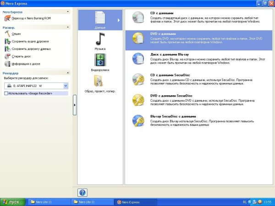Click the DVD с данными SecurDisc icon

coord(138,100)
